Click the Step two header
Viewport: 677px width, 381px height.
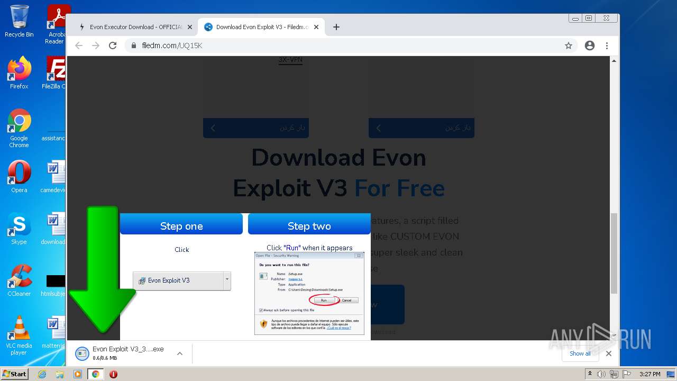(x=309, y=226)
